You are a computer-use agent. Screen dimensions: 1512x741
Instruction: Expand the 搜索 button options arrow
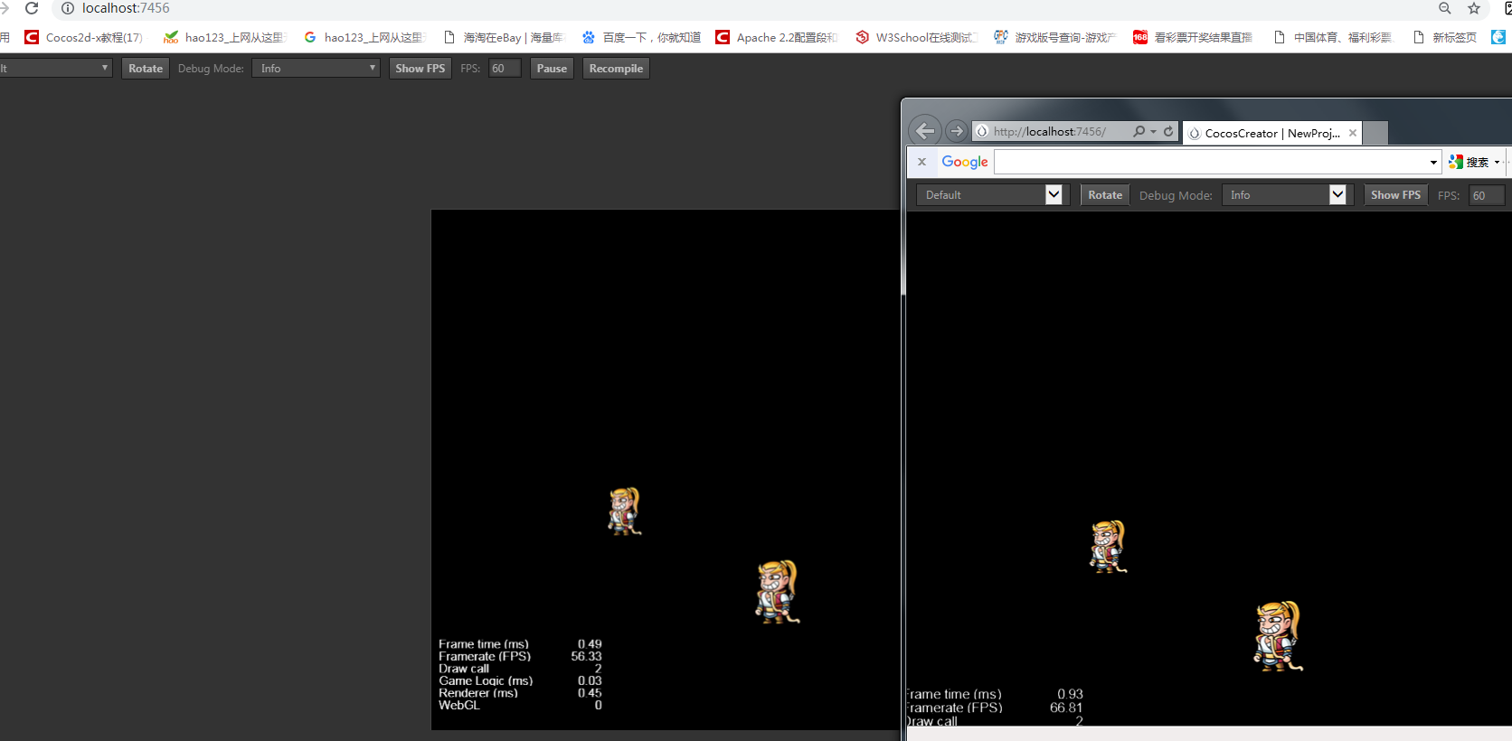click(x=1497, y=163)
